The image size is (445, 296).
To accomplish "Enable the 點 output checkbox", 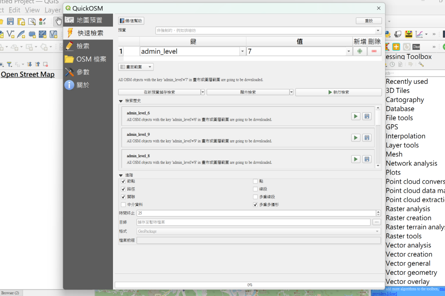I will point(255,181).
